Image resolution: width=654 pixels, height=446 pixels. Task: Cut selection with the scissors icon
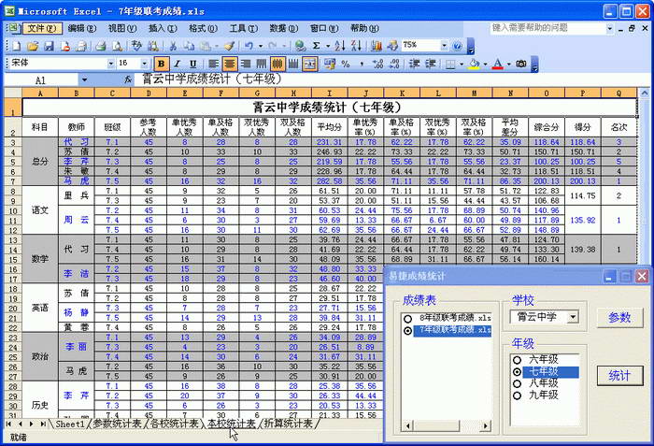(173, 46)
